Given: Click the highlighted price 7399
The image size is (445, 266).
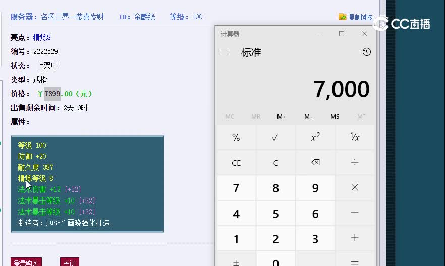Looking at the screenshot, I should [x=52, y=94].
